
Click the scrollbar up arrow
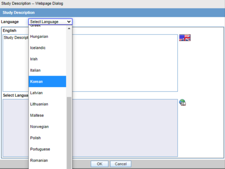coord(69,29)
